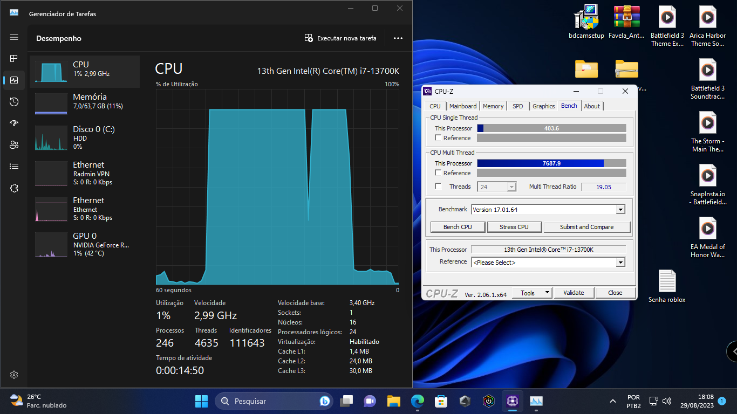Enable Reference checkbox under CPU Single Thread
Viewport: 737px width, 414px height.
[x=438, y=138]
